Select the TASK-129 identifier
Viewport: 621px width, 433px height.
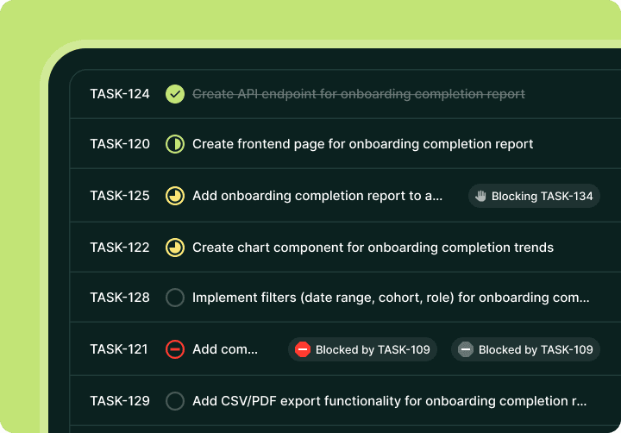point(120,401)
